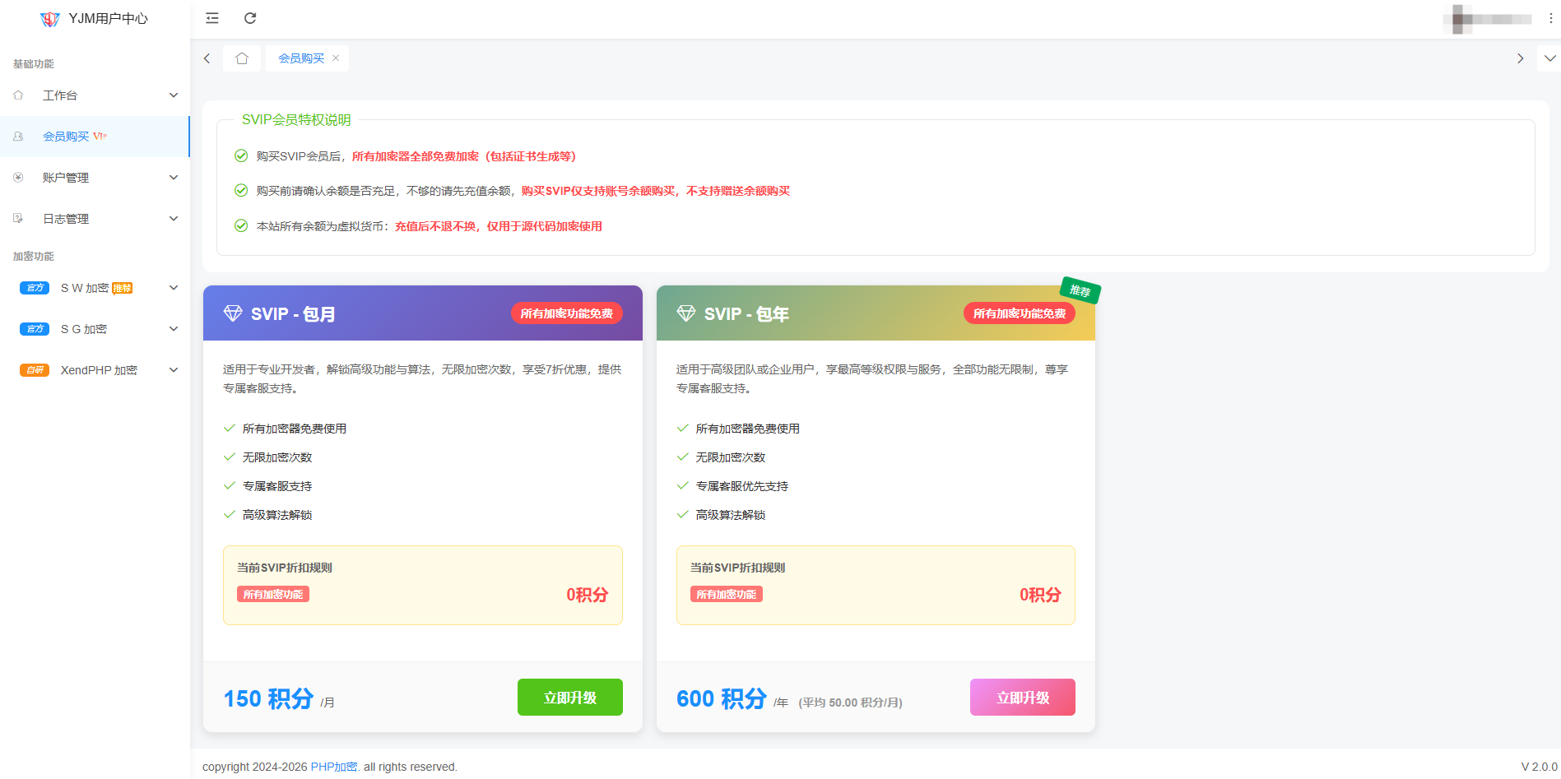Click 立即升级 for the monthly SVIP plan
The height and width of the screenshot is (779, 1561).
(569, 698)
